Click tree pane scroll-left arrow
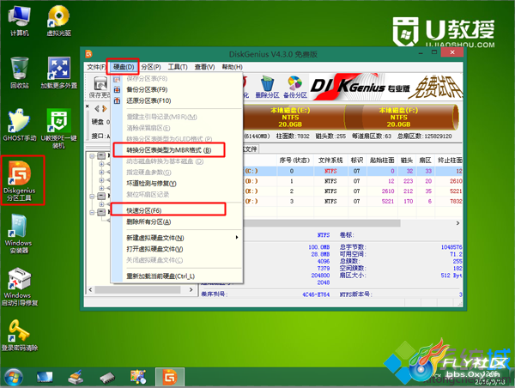This screenshot has height=388, width=515. (x=90, y=290)
